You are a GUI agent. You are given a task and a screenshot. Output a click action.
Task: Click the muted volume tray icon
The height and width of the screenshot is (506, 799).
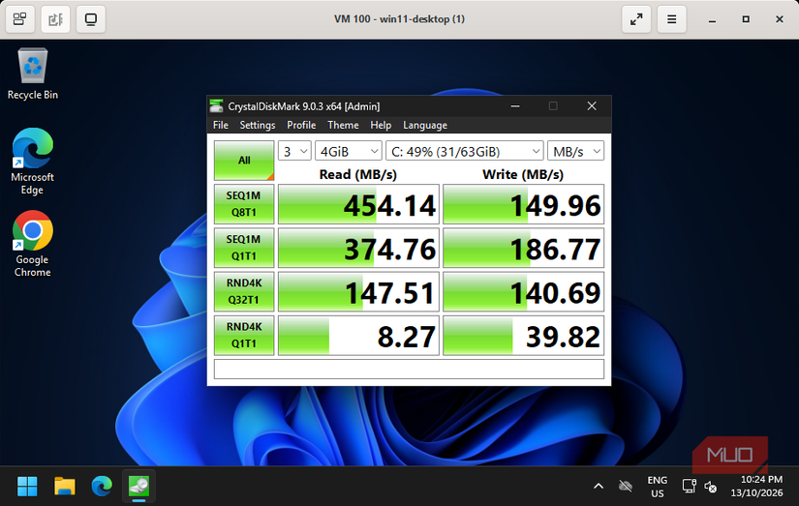(710, 487)
